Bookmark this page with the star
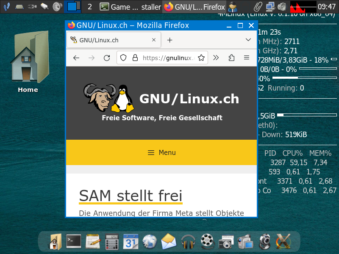 click(201, 58)
